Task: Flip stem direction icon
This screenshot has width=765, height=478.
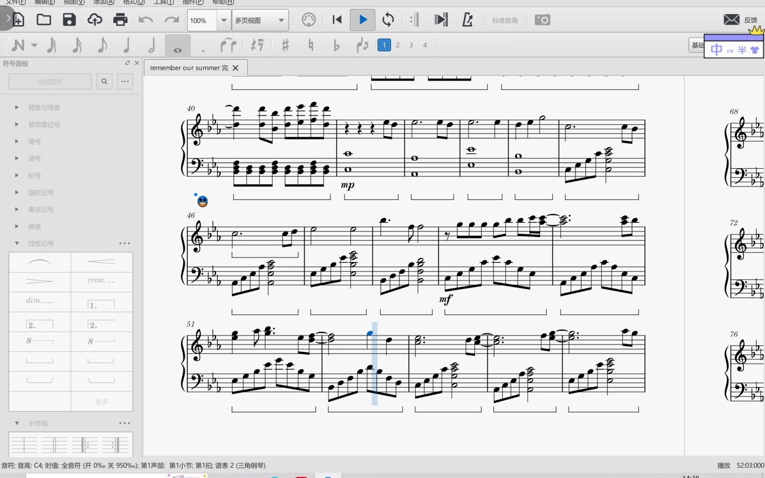Action: tap(363, 45)
